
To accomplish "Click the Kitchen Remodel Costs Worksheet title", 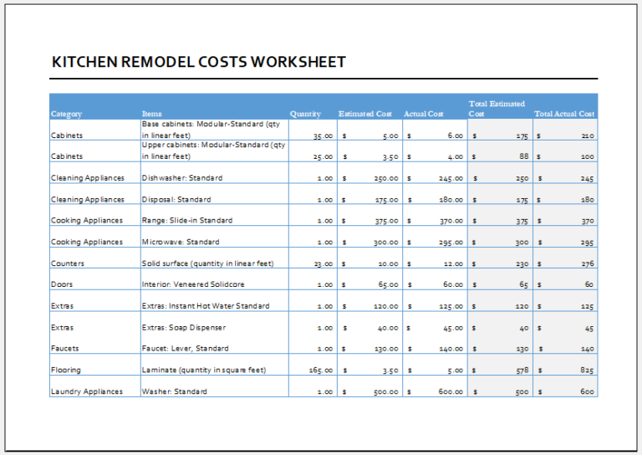I will 199,62.
